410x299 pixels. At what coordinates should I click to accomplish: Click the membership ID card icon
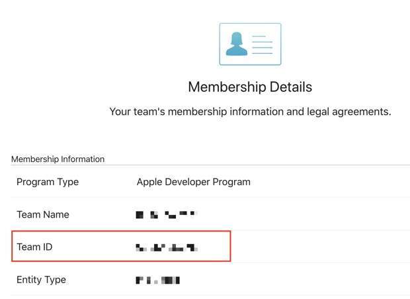pos(250,44)
